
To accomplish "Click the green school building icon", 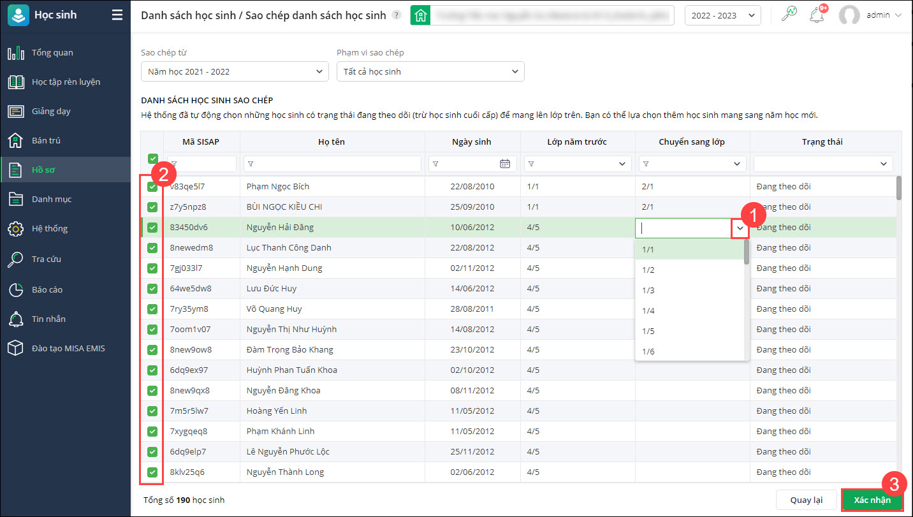I will click(x=420, y=15).
